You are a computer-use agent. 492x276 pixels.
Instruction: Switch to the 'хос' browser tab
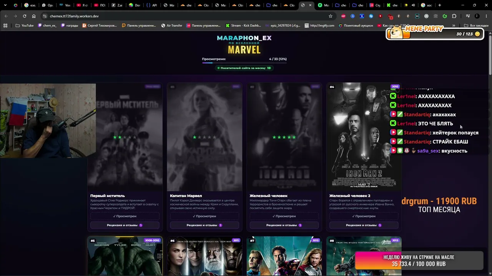click(426, 5)
